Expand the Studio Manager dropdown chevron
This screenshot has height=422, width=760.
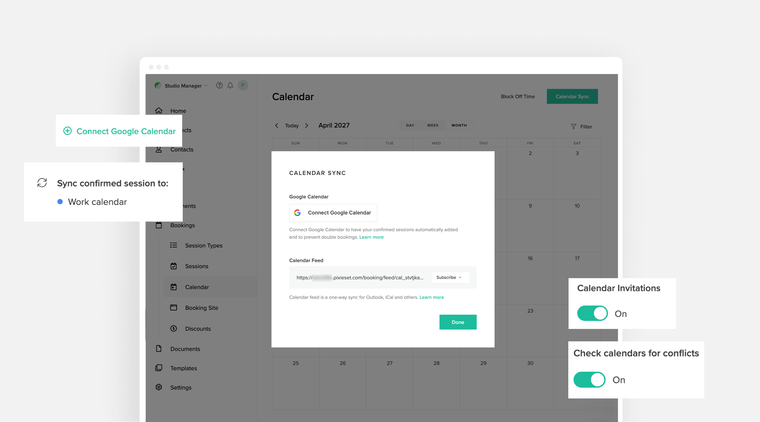pyautogui.click(x=206, y=85)
